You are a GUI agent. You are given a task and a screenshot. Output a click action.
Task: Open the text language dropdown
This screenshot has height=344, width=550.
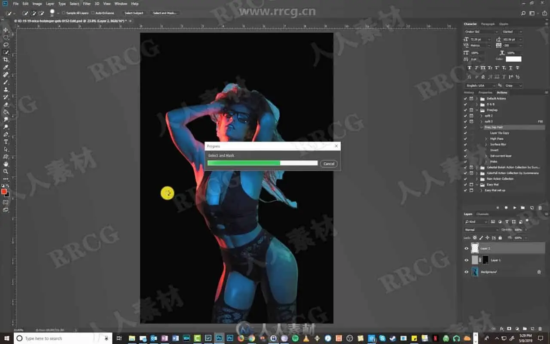click(x=480, y=86)
